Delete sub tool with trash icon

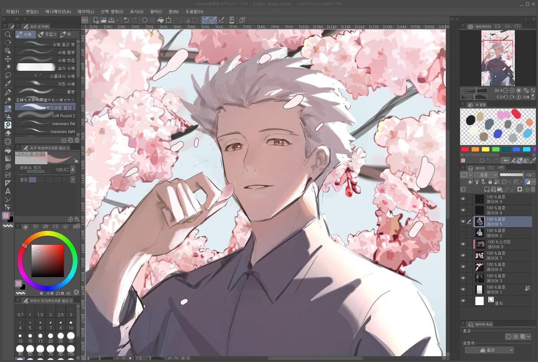77,140
